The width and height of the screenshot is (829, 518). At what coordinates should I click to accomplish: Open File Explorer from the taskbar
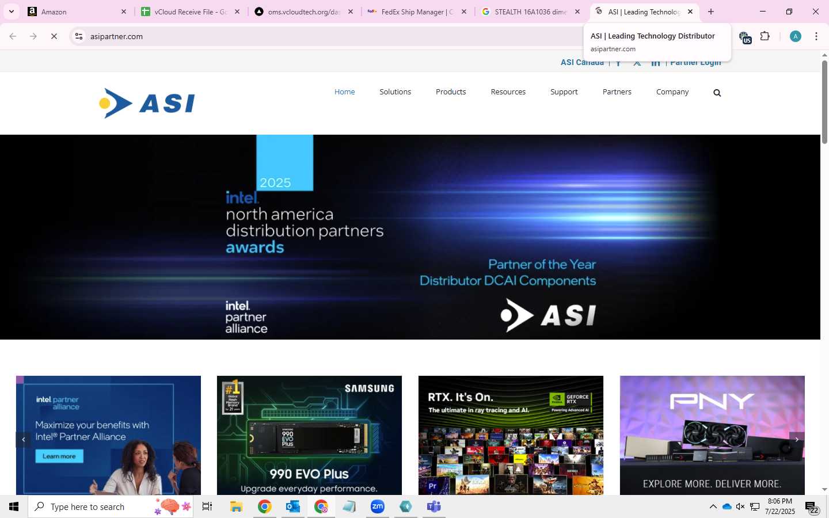click(236, 506)
